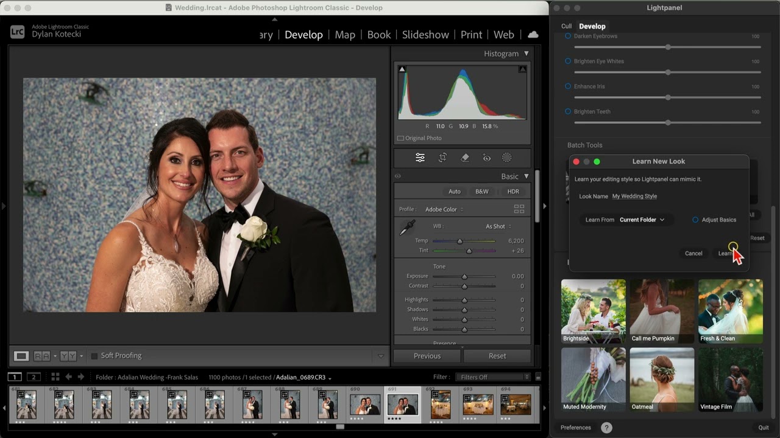This screenshot has width=780, height=438.
Task: Switch to Map module
Action: 345,35
